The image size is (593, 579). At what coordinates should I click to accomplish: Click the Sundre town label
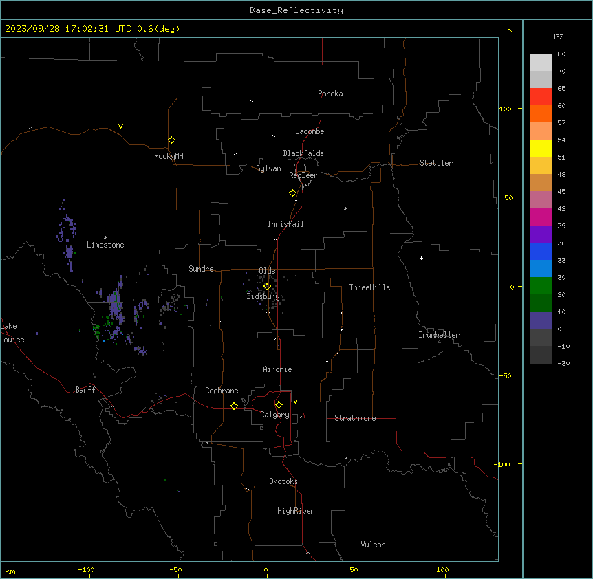click(x=201, y=269)
